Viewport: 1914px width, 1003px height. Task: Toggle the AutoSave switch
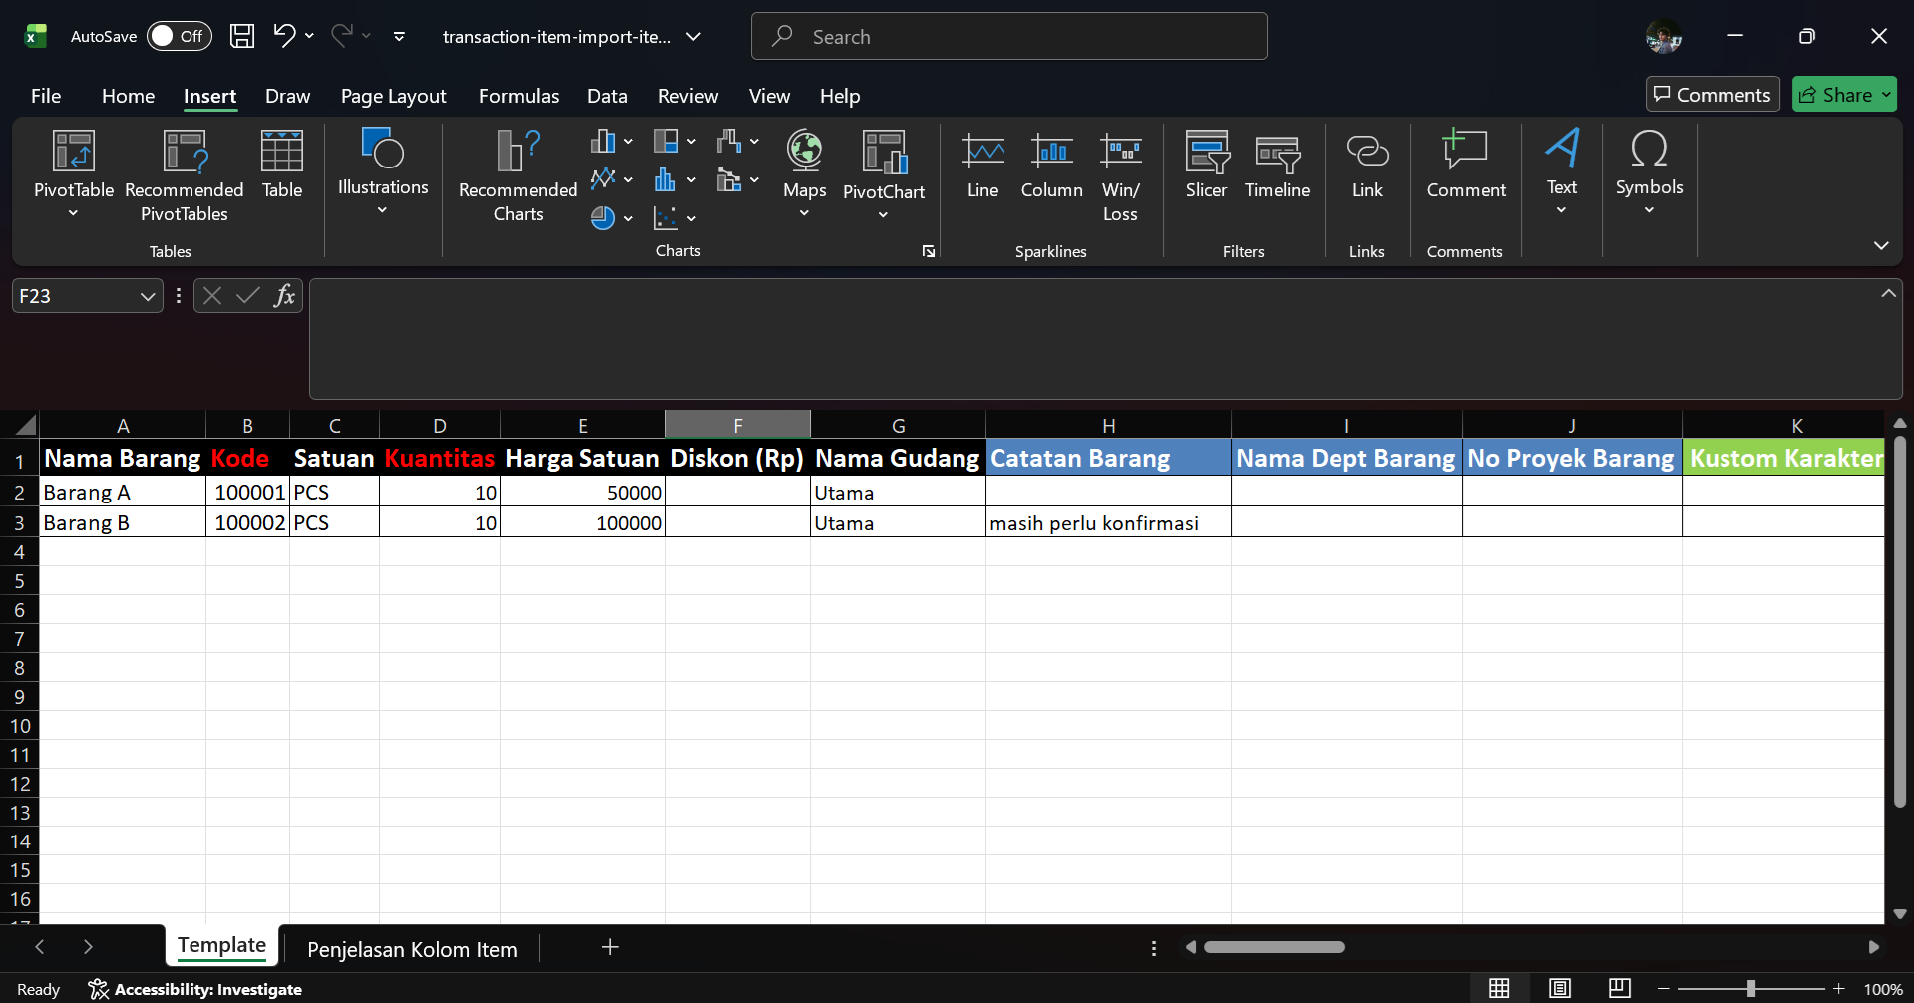(179, 36)
